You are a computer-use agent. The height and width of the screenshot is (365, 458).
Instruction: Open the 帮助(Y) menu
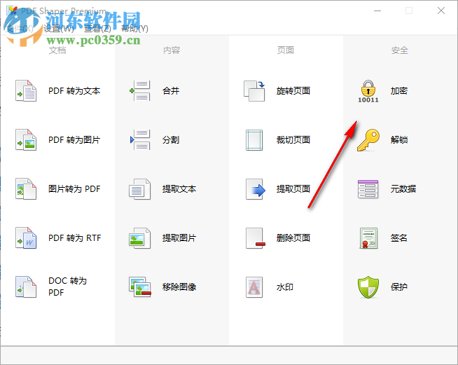click(134, 28)
